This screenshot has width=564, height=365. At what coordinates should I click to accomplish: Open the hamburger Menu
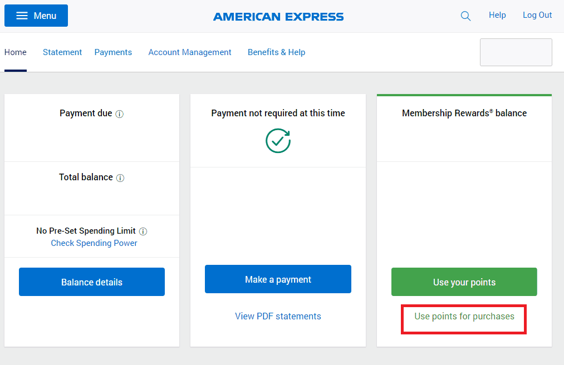[36, 16]
